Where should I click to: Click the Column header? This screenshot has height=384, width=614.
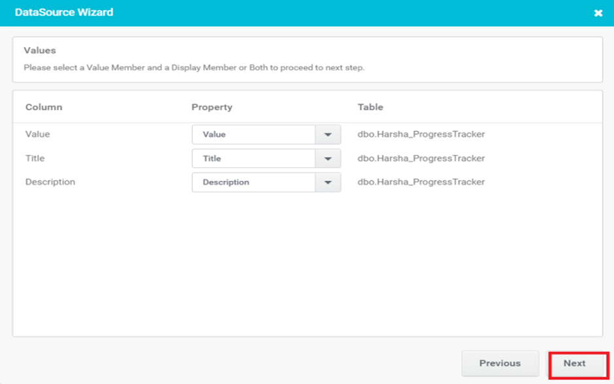[44, 107]
